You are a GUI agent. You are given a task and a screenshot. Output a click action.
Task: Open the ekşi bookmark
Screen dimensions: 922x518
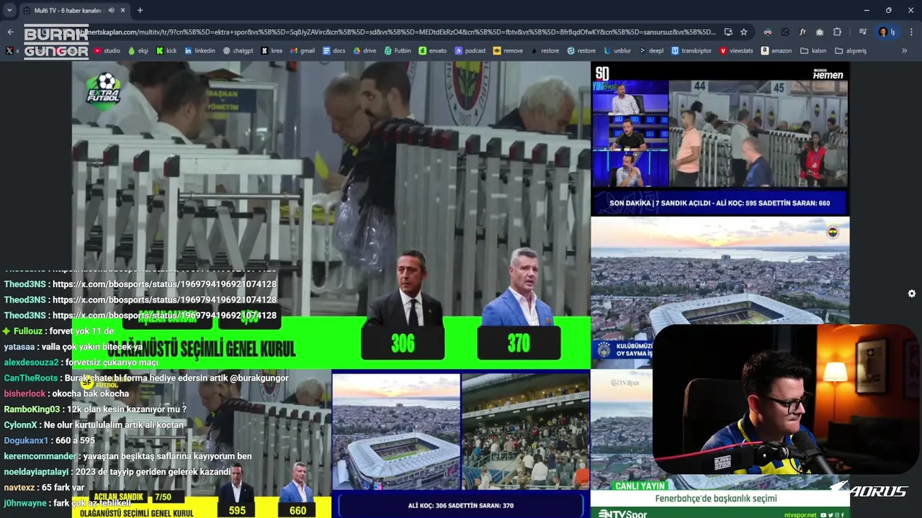pos(138,51)
